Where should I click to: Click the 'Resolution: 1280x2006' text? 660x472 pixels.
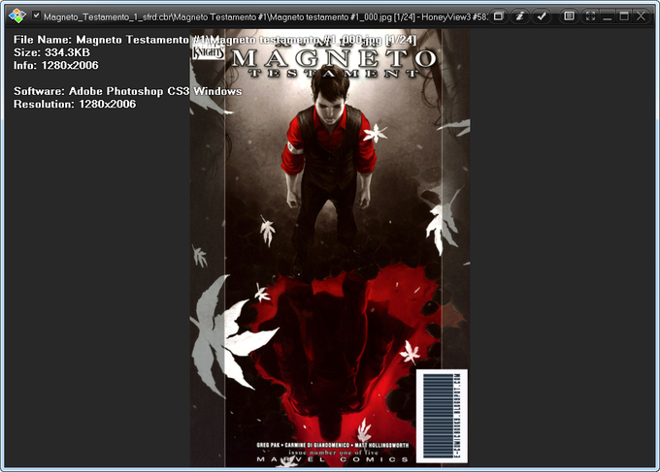[75, 105]
